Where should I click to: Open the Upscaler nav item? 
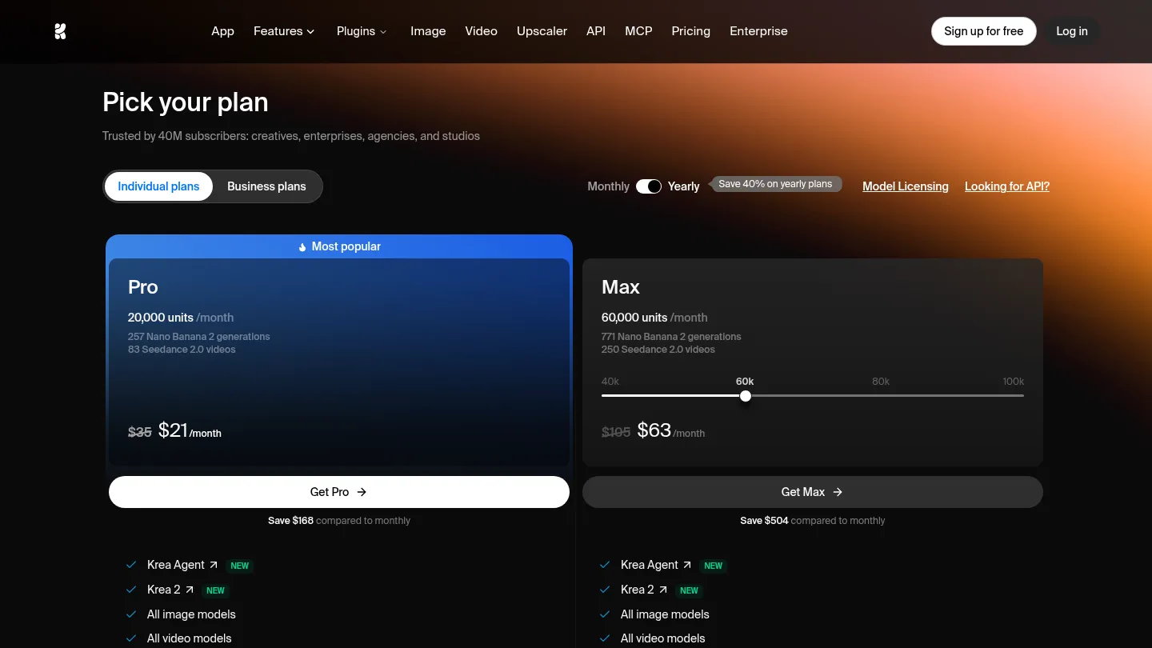click(x=542, y=31)
